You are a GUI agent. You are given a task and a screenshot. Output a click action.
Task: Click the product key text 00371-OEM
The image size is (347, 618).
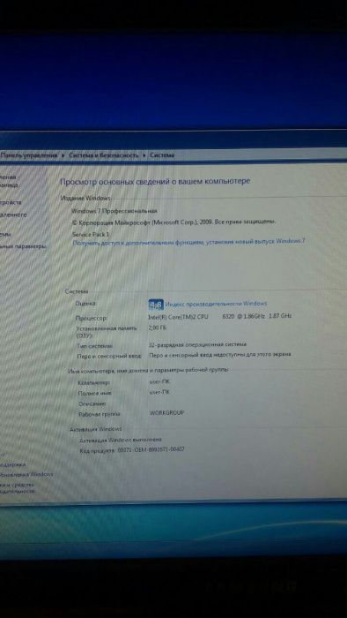[151, 449]
